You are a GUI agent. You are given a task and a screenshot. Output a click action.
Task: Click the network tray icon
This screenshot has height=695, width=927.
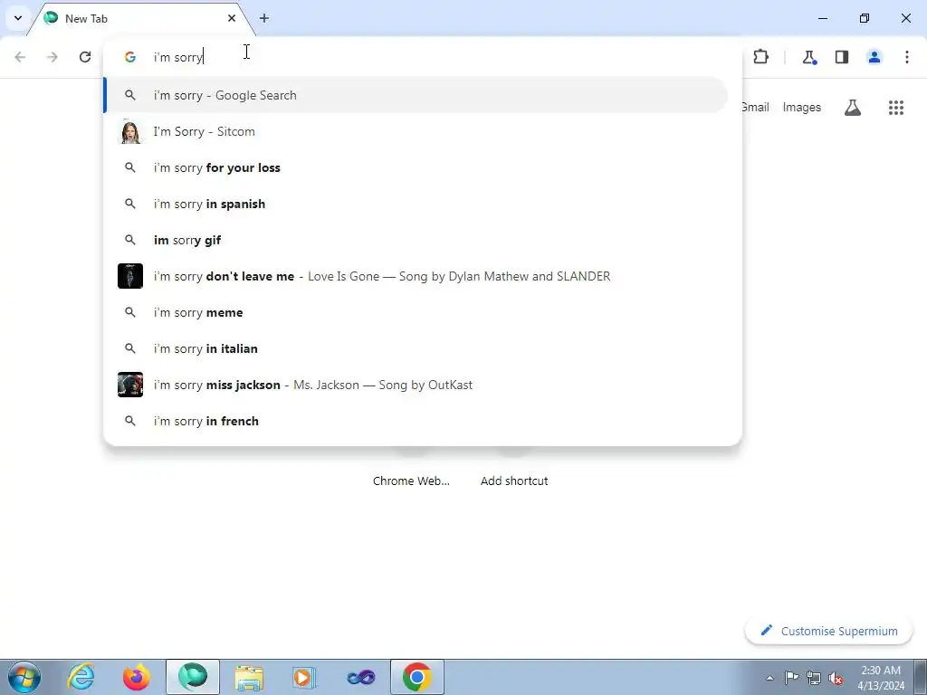pos(814,678)
